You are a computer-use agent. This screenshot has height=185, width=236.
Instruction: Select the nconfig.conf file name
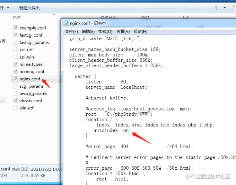[32, 72]
